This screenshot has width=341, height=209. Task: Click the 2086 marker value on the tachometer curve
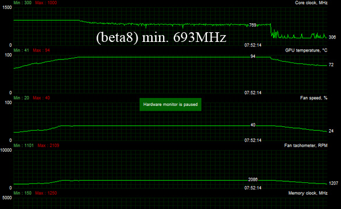[x=253, y=180]
